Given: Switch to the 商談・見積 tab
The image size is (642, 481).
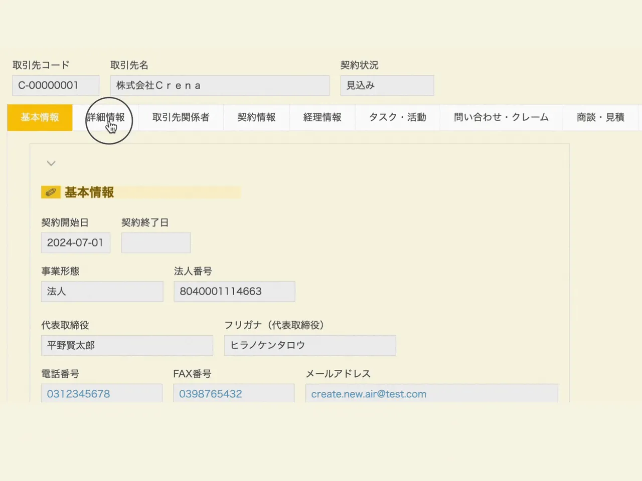Looking at the screenshot, I should tap(600, 117).
